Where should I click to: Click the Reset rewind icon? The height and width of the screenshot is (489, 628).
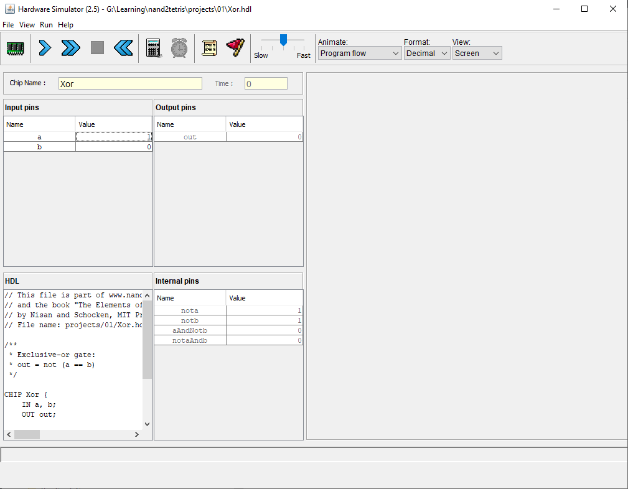pyautogui.click(x=123, y=48)
